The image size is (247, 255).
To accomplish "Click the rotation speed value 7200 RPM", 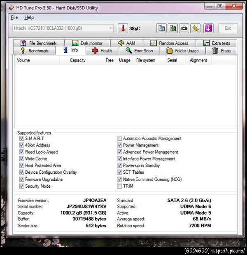I will pyautogui.click(x=200, y=226).
